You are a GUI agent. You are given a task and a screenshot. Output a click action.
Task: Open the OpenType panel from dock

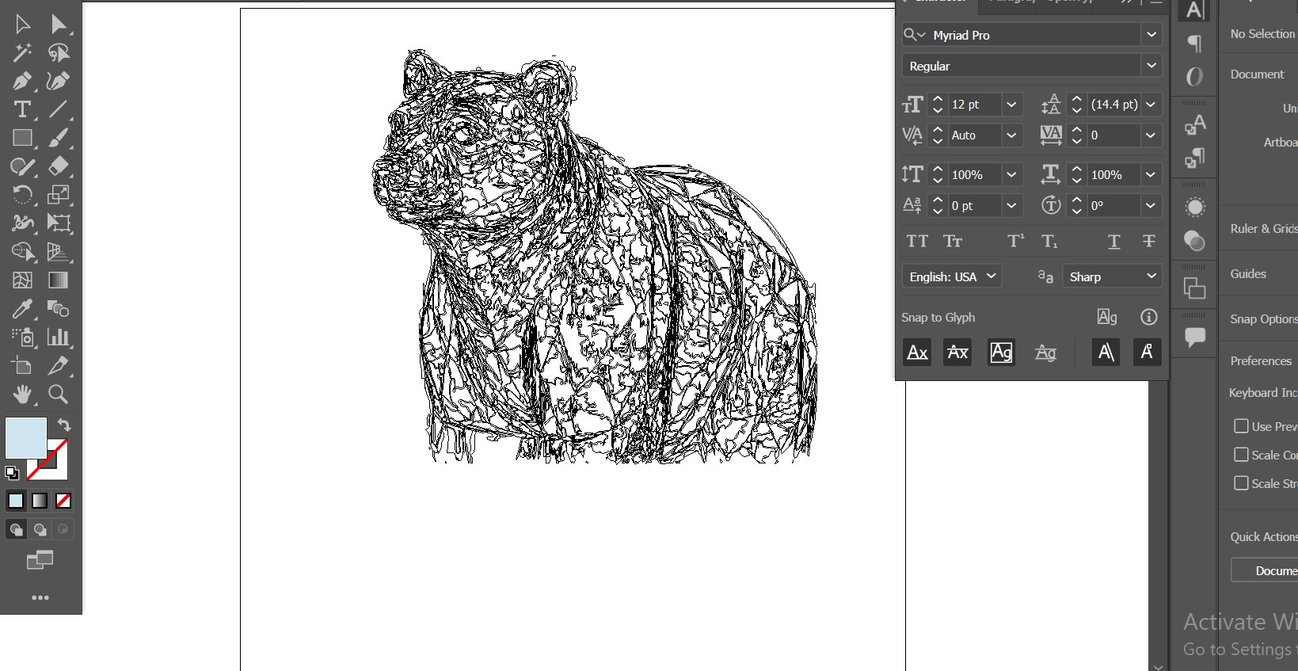click(1194, 77)
